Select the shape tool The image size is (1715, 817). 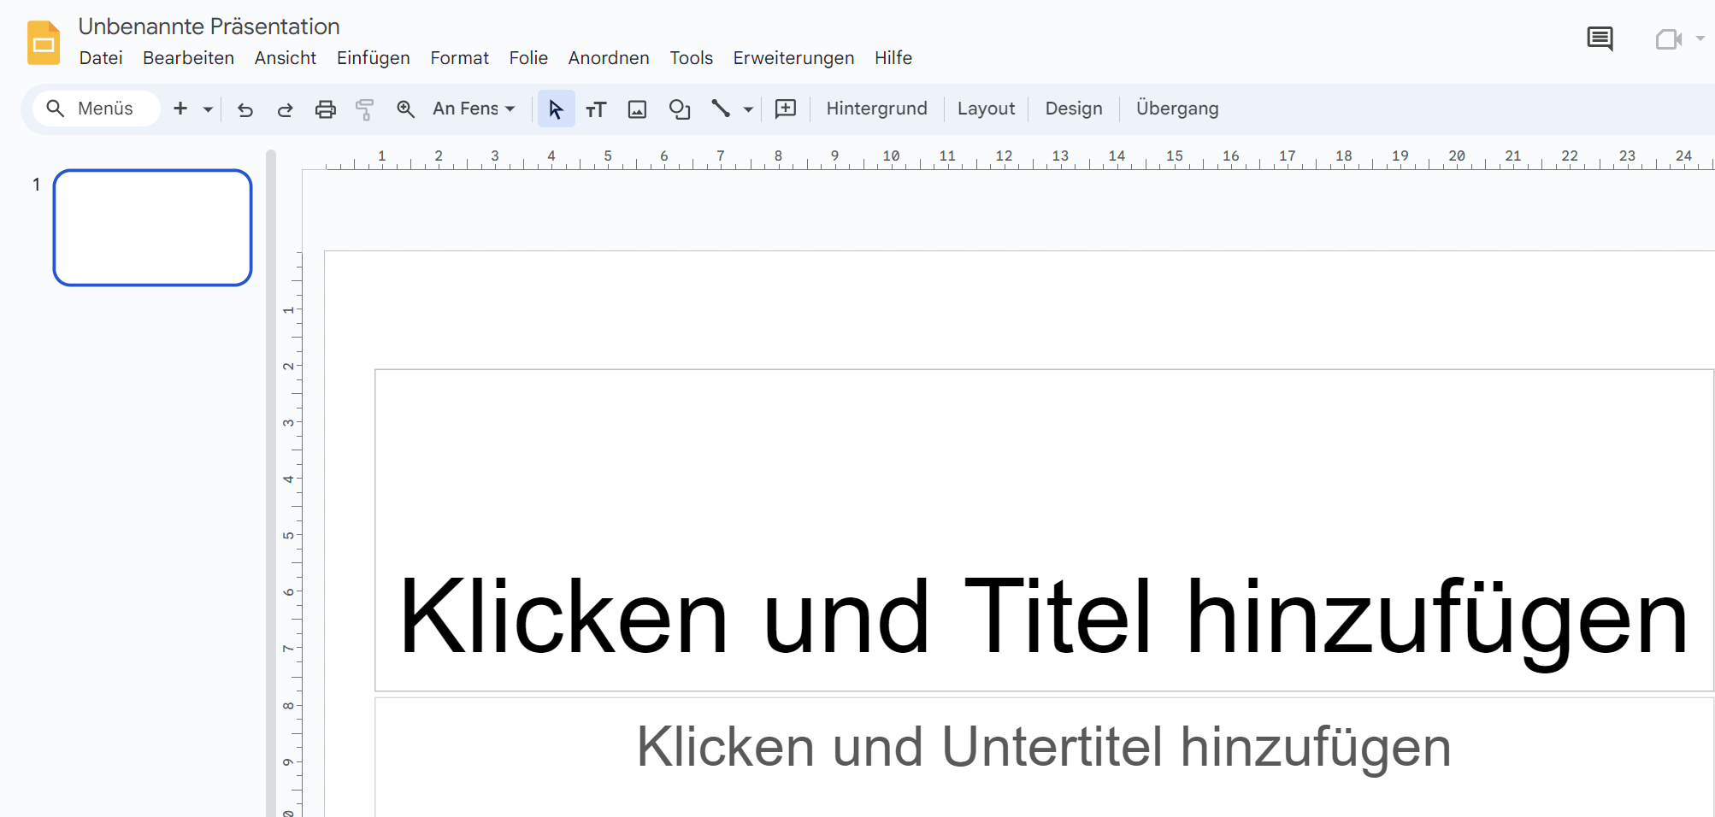point(680,109)
